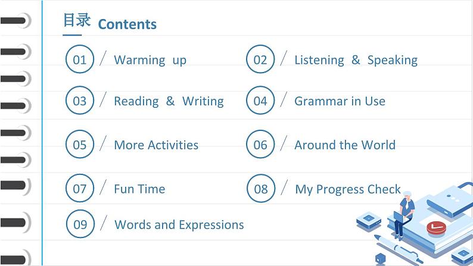This screenshot has height=266, width=473.
Task: Select the 04 circled number badge
Action: [260, 101]
